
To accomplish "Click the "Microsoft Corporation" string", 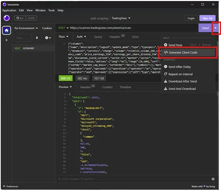I will (97, 119).
